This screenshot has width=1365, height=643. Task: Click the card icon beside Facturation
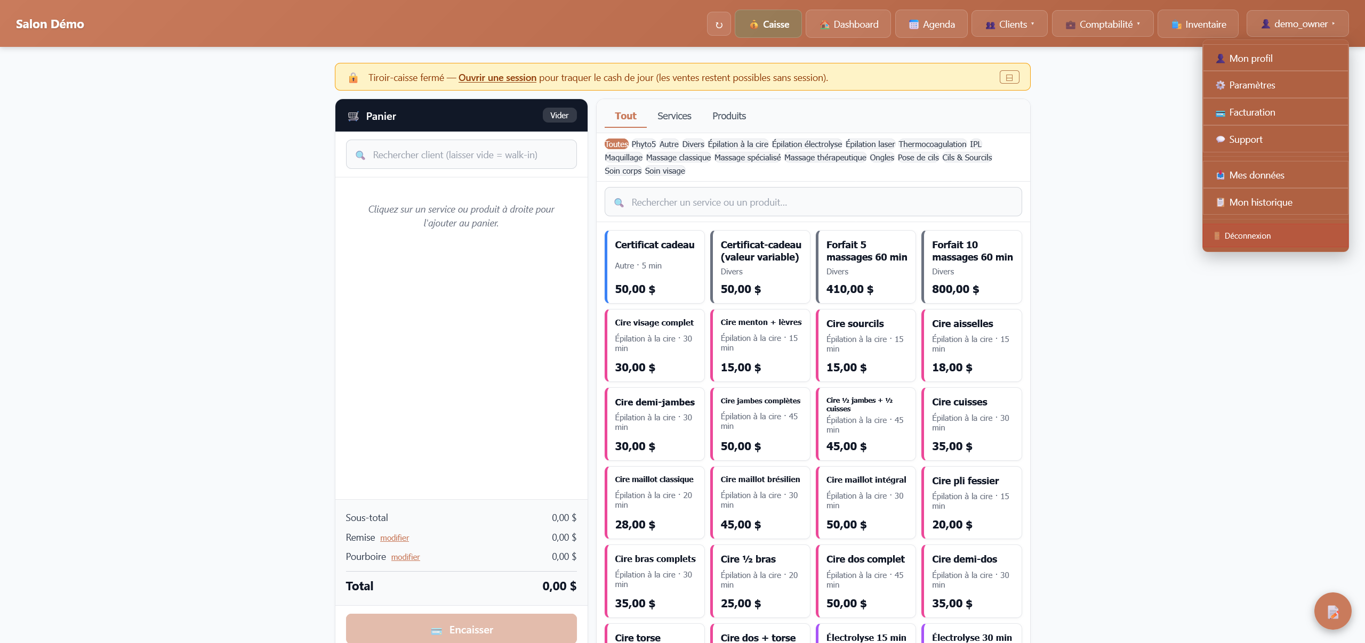tap(1220, 113)
